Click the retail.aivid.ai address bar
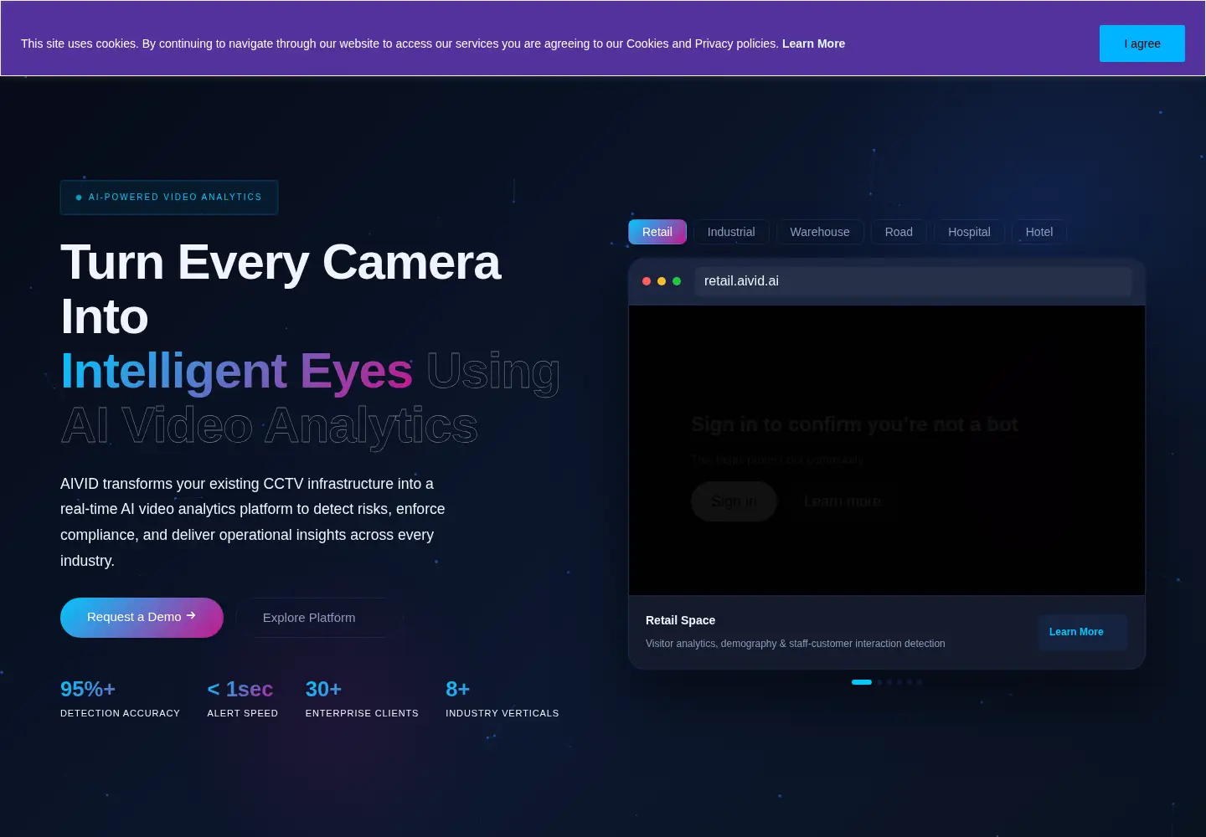This screenshot has width=1206, height=837. click(x=913, y=281)
